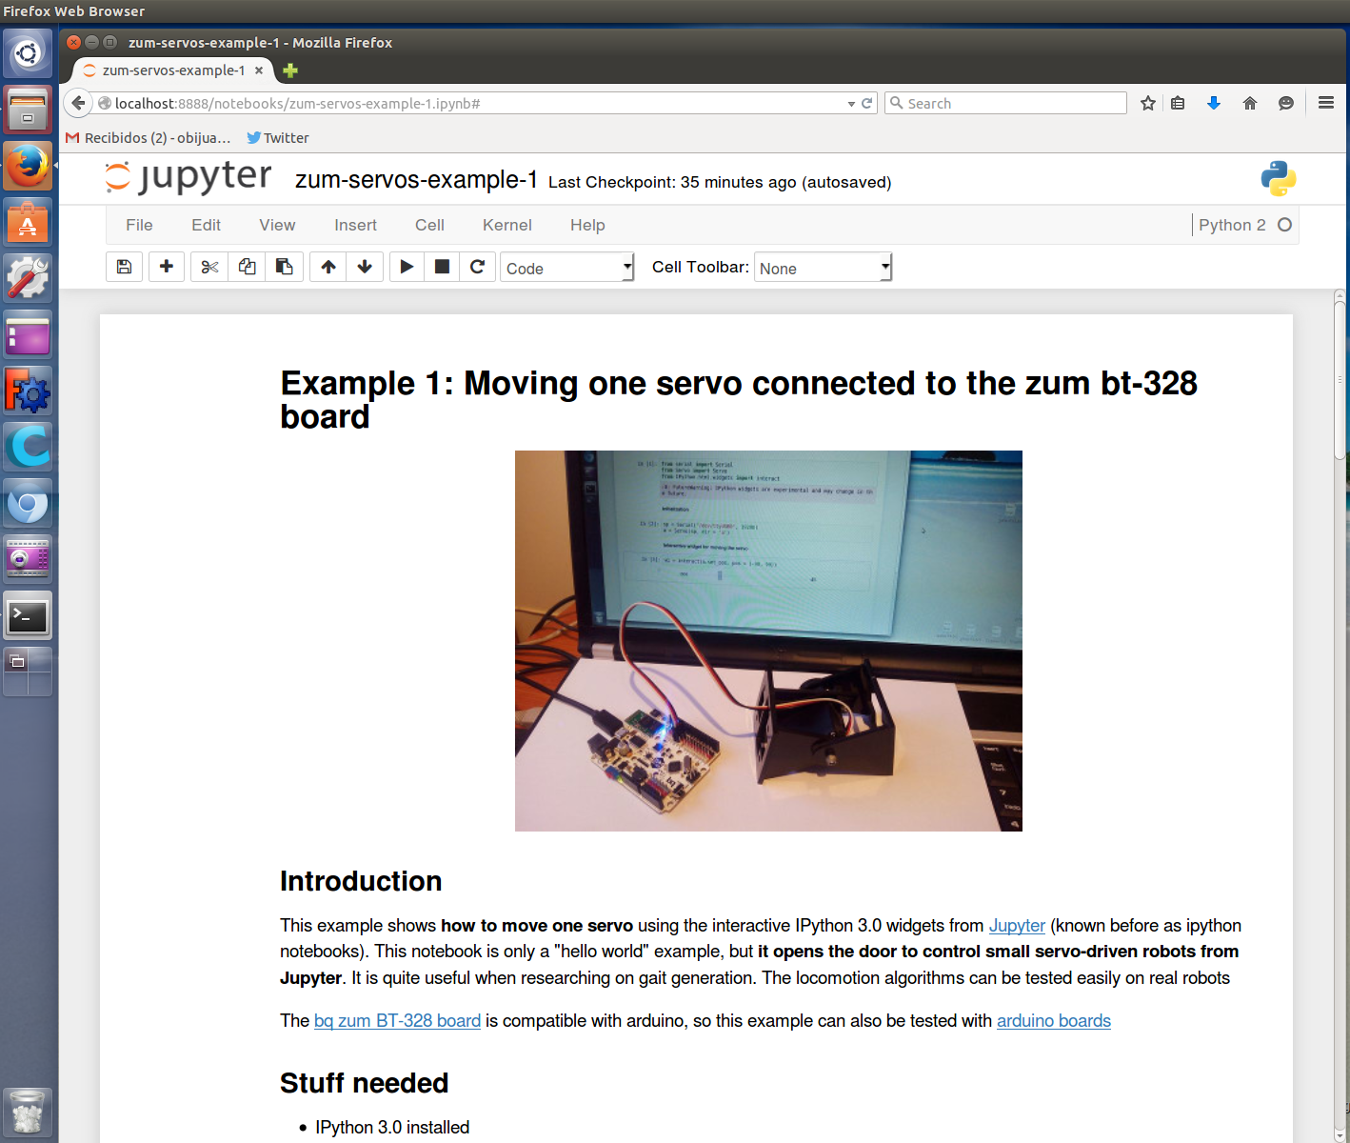
Task: Copy the selected cell in the Jupyter toolbar
Action: pos(247,267)
